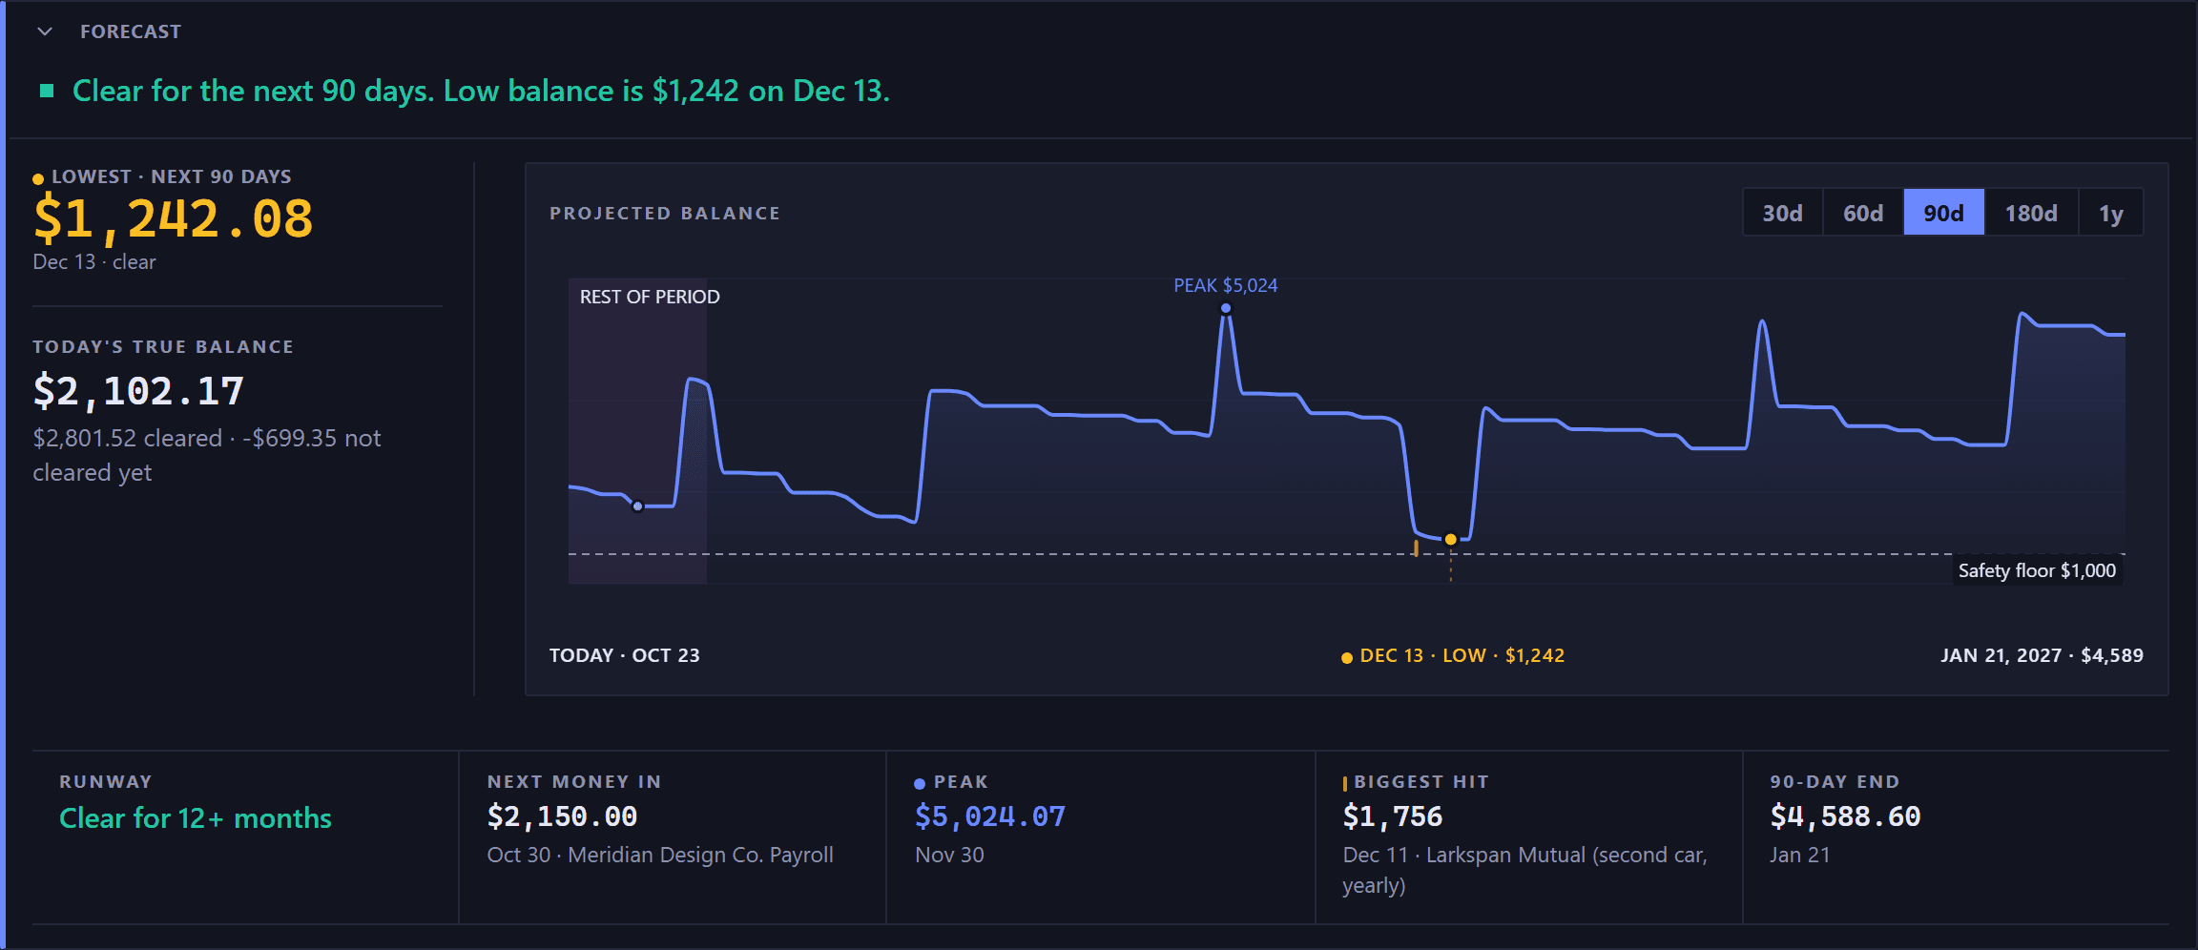Click the Safety floor $1,000 label
Viewport: 2198px width, 950px height.
point(2037,570)
